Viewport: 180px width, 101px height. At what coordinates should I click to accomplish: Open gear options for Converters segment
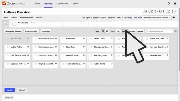(x=84, y=38)
